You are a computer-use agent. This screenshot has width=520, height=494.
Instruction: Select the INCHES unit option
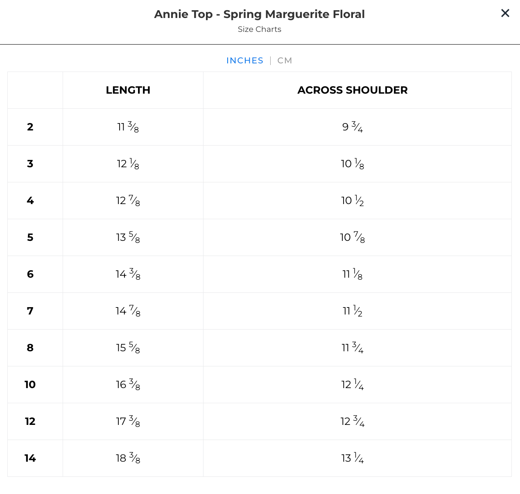point(245,61)
